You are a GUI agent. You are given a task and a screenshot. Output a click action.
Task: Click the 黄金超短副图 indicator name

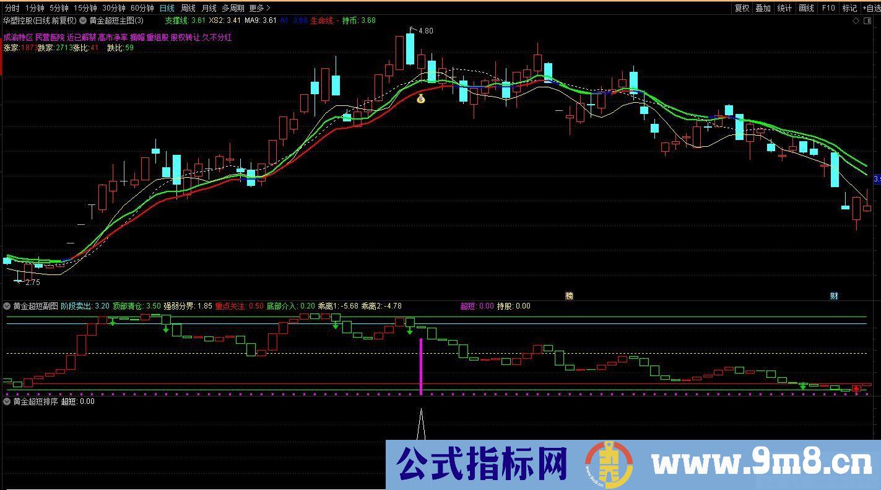pyautogui.click(x=35, y=306)
